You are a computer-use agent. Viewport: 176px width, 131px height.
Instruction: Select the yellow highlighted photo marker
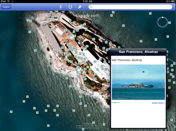point(88,67)
